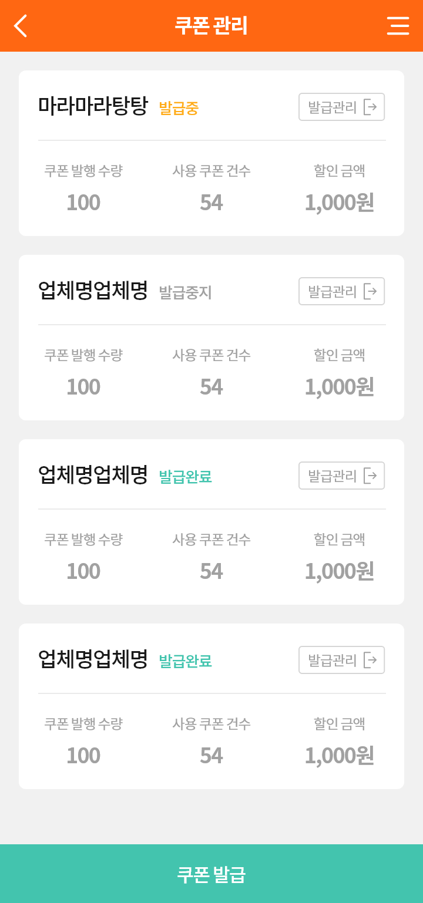The height and width of the screenshot is (903, 423).
Task: Tap 쿠폰 발행 수량 label in 마라마라탕탕 card
Action: [83, 171]
